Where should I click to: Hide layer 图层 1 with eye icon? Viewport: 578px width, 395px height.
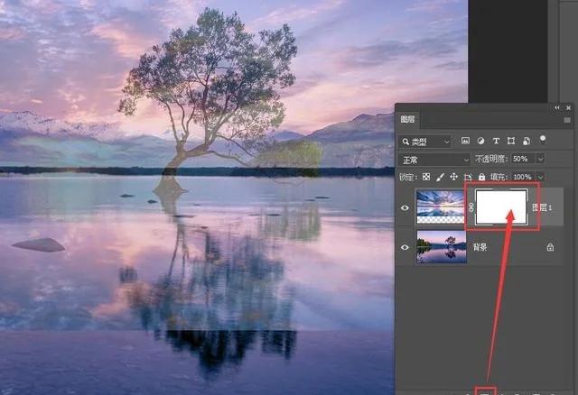405,208
